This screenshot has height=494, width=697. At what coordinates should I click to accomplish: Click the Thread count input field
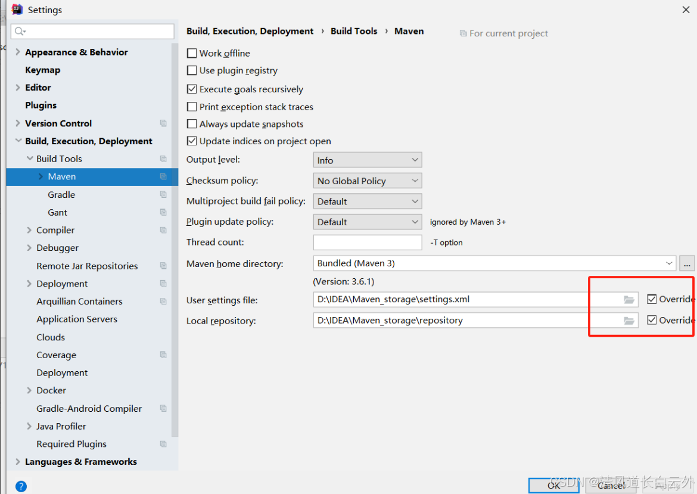[368, 243]
